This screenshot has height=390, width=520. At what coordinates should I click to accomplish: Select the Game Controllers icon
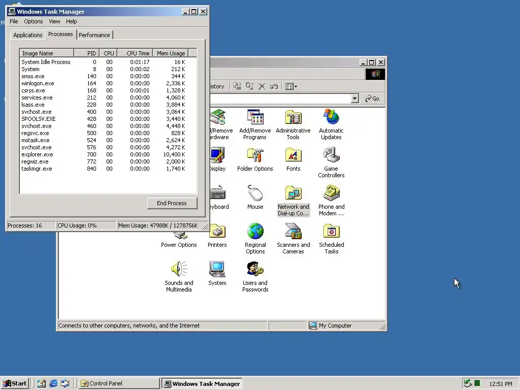[x=331, y=162]
